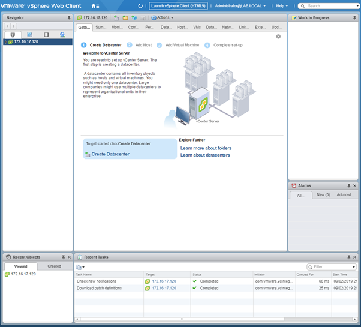Close the Getting Started help panel
361x327 pixels.
coord(278,37)
